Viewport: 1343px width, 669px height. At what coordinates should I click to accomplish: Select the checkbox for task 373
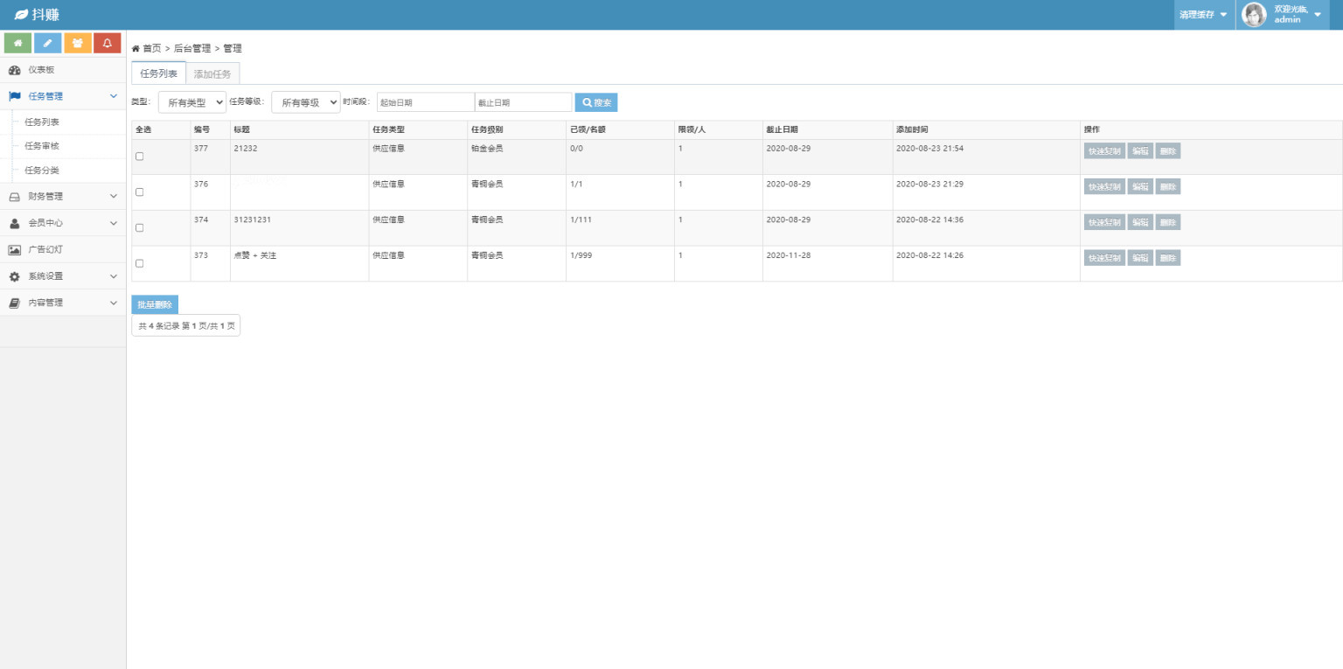tap(139, 263)
